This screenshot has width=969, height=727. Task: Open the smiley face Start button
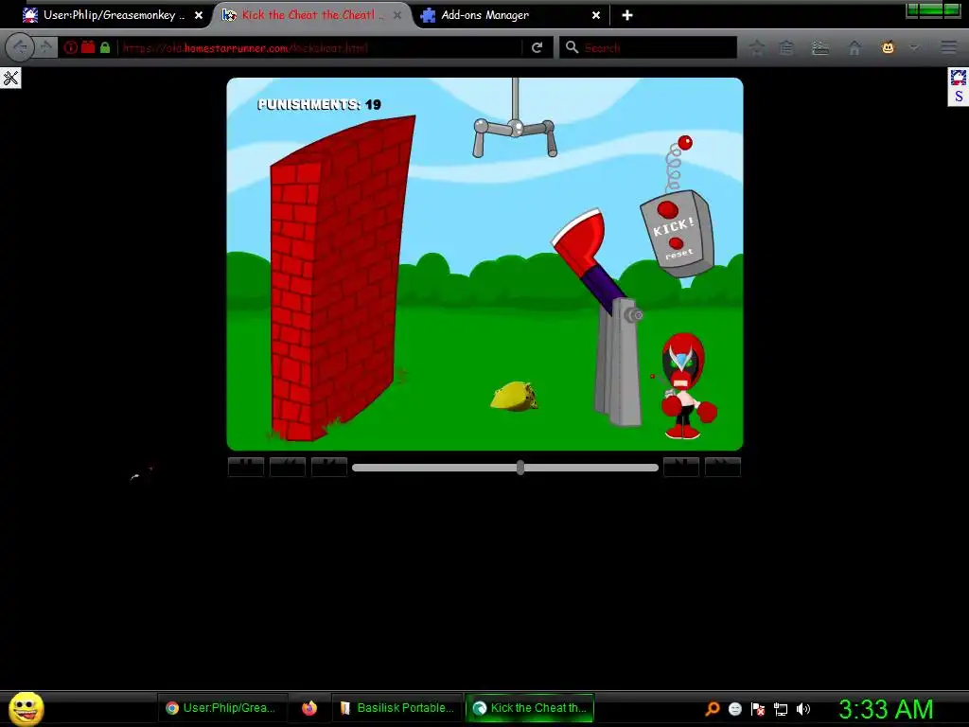pyautogui.click(x=26, y=708)
